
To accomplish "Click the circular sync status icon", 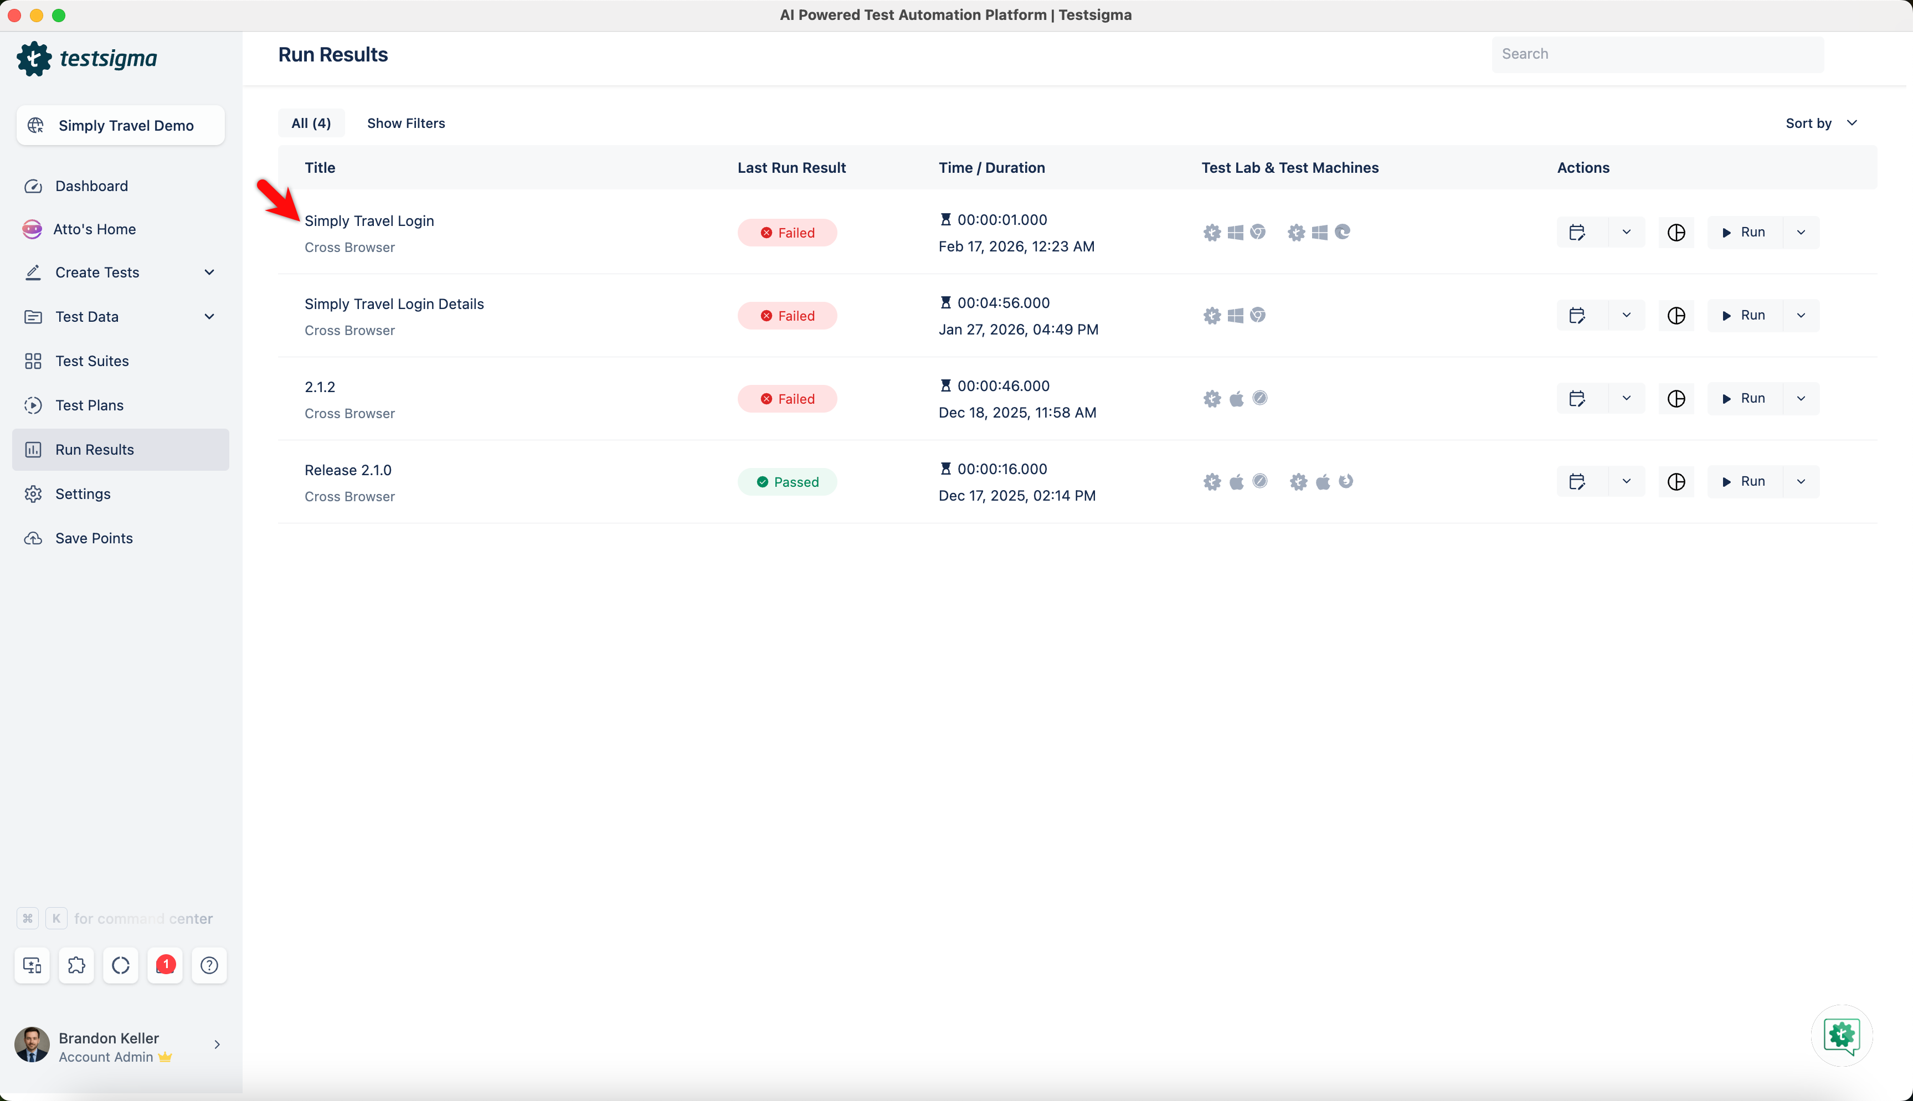I will pos(121,965).
